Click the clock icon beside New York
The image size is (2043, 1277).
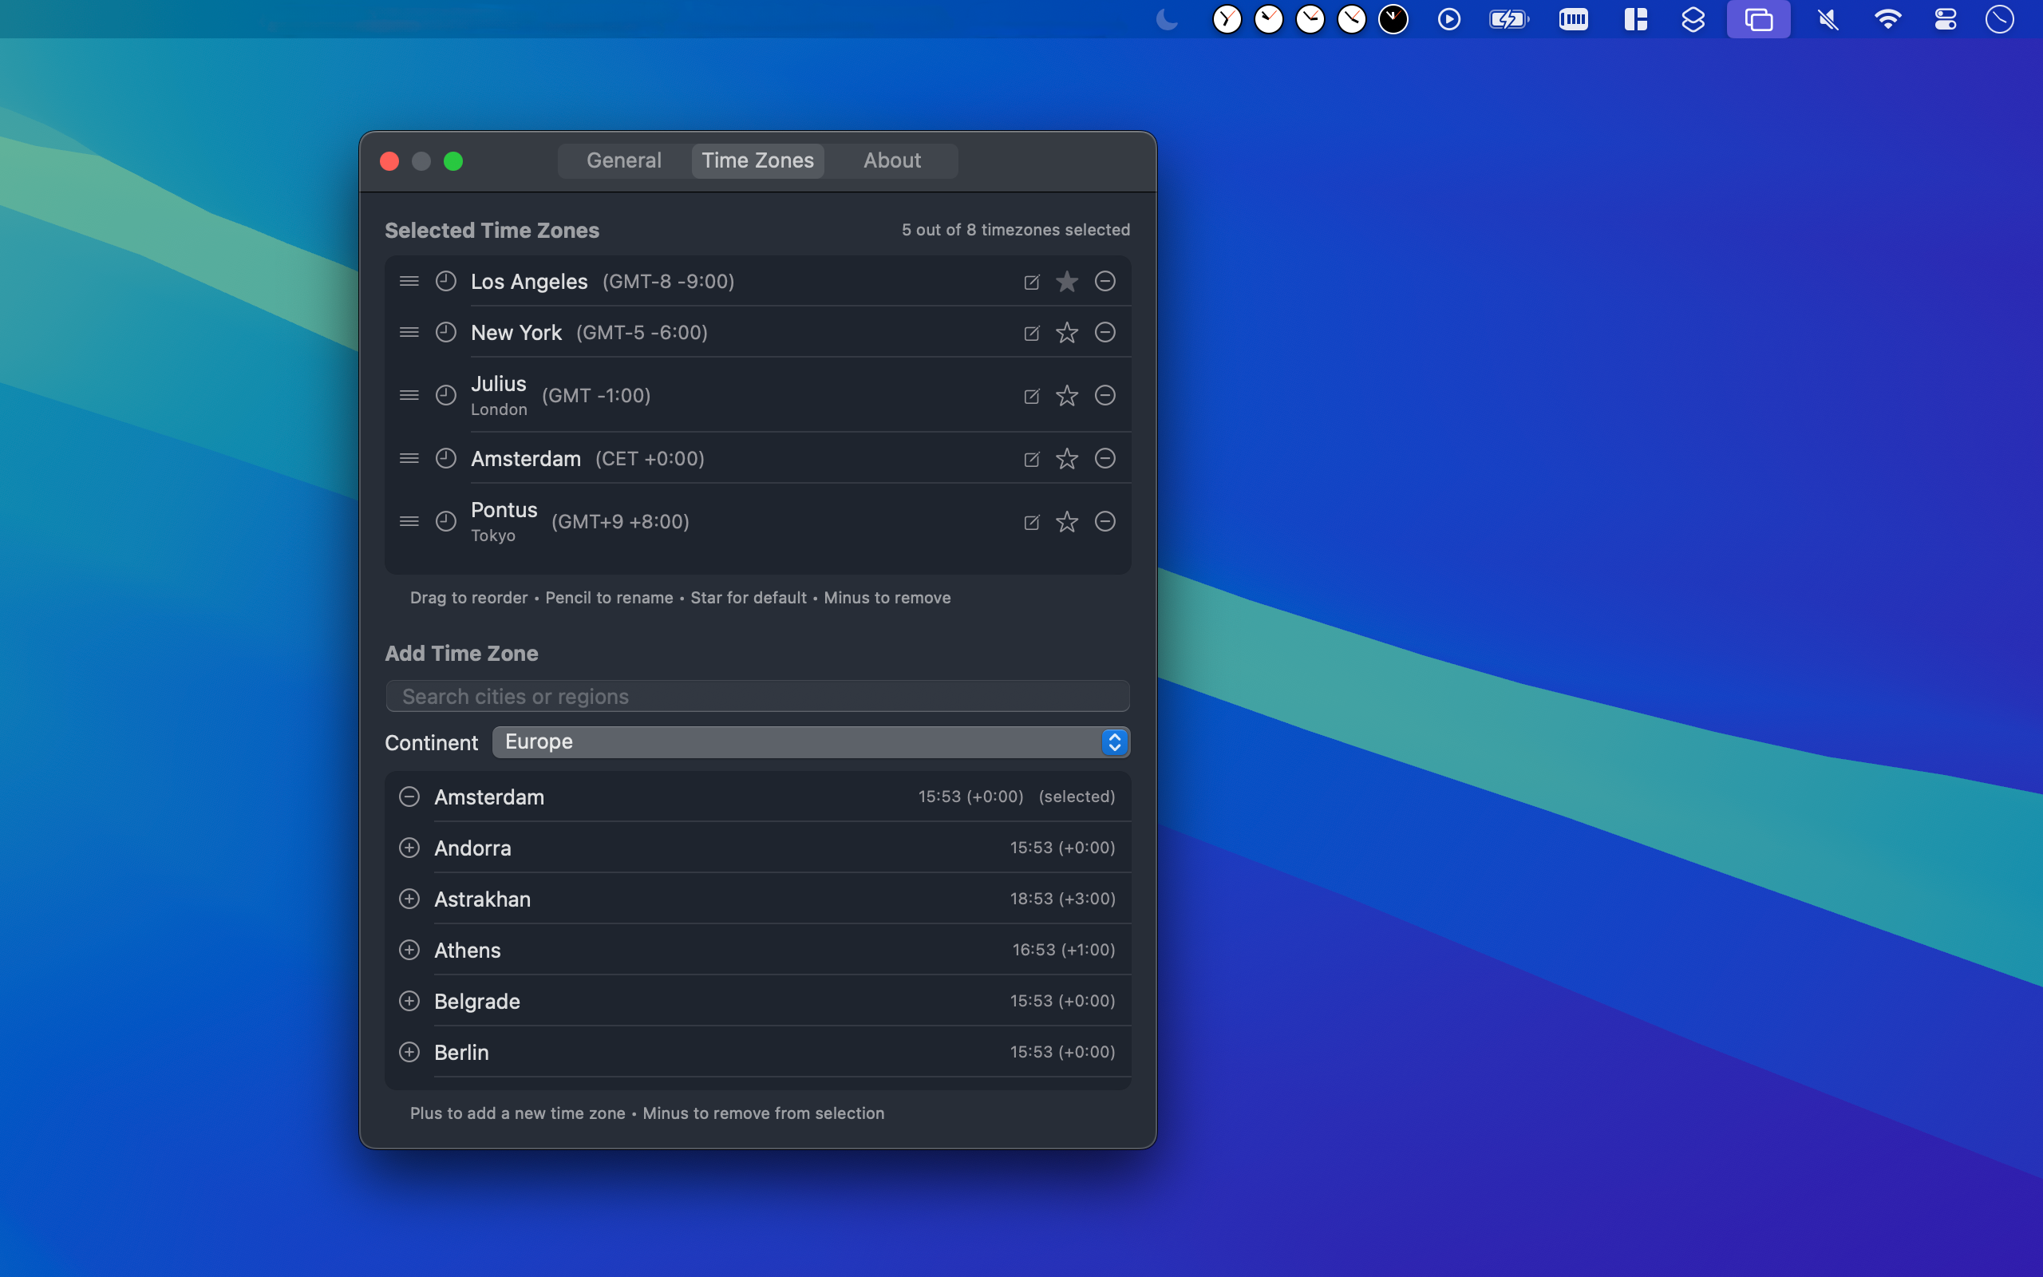(x=446, y=332)
